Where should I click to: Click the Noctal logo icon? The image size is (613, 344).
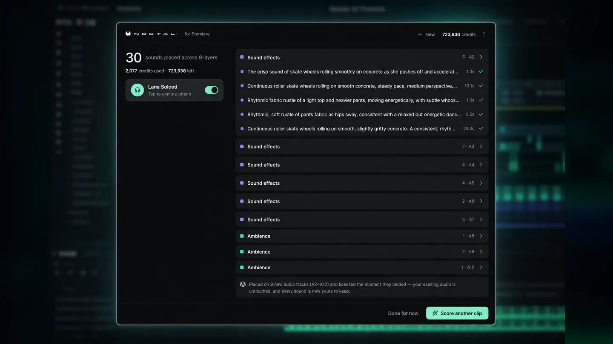pyautogui.click(x=128, y=34)
